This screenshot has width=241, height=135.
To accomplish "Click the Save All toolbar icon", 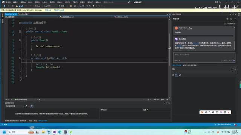I will tap(22, 6).
